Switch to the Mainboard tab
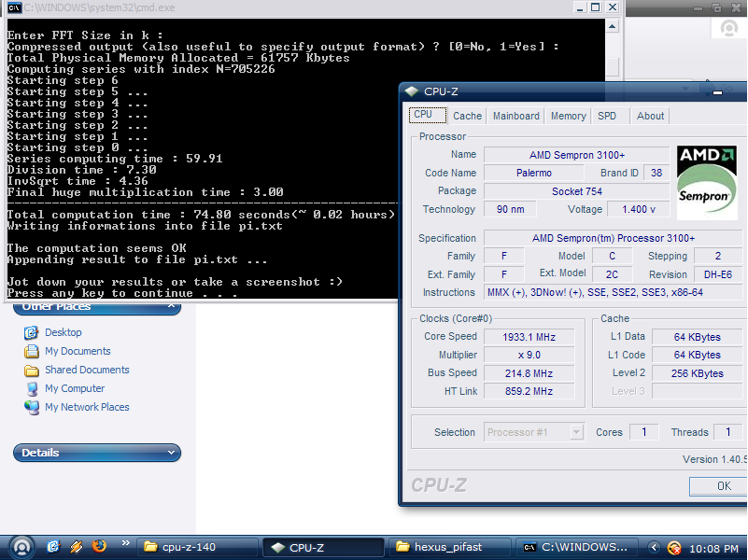The image size is (748, 560). 516,116
